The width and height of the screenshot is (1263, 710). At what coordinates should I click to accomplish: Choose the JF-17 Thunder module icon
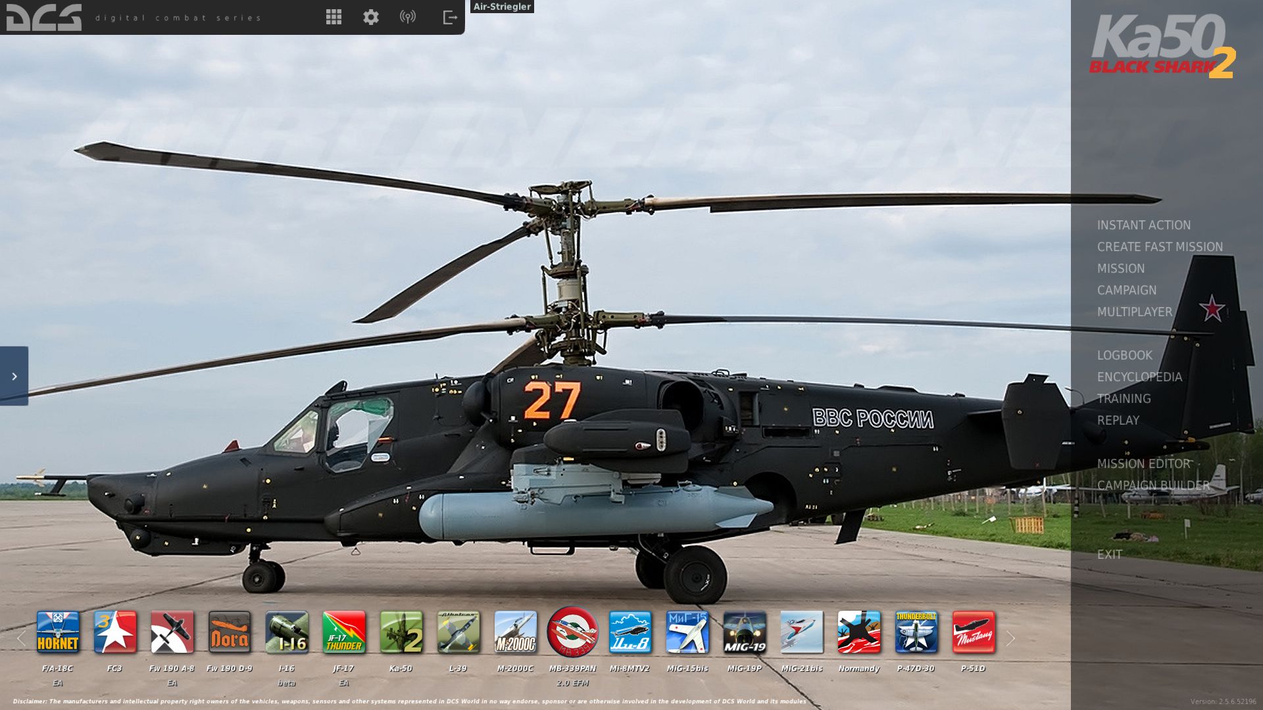pos(344,632)
